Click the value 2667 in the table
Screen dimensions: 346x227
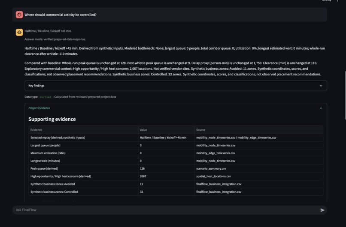click(x=143, y=176)
